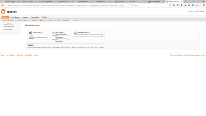Open a new tab with plus button
The image size is (206, 116).
[x=185, y=2]
